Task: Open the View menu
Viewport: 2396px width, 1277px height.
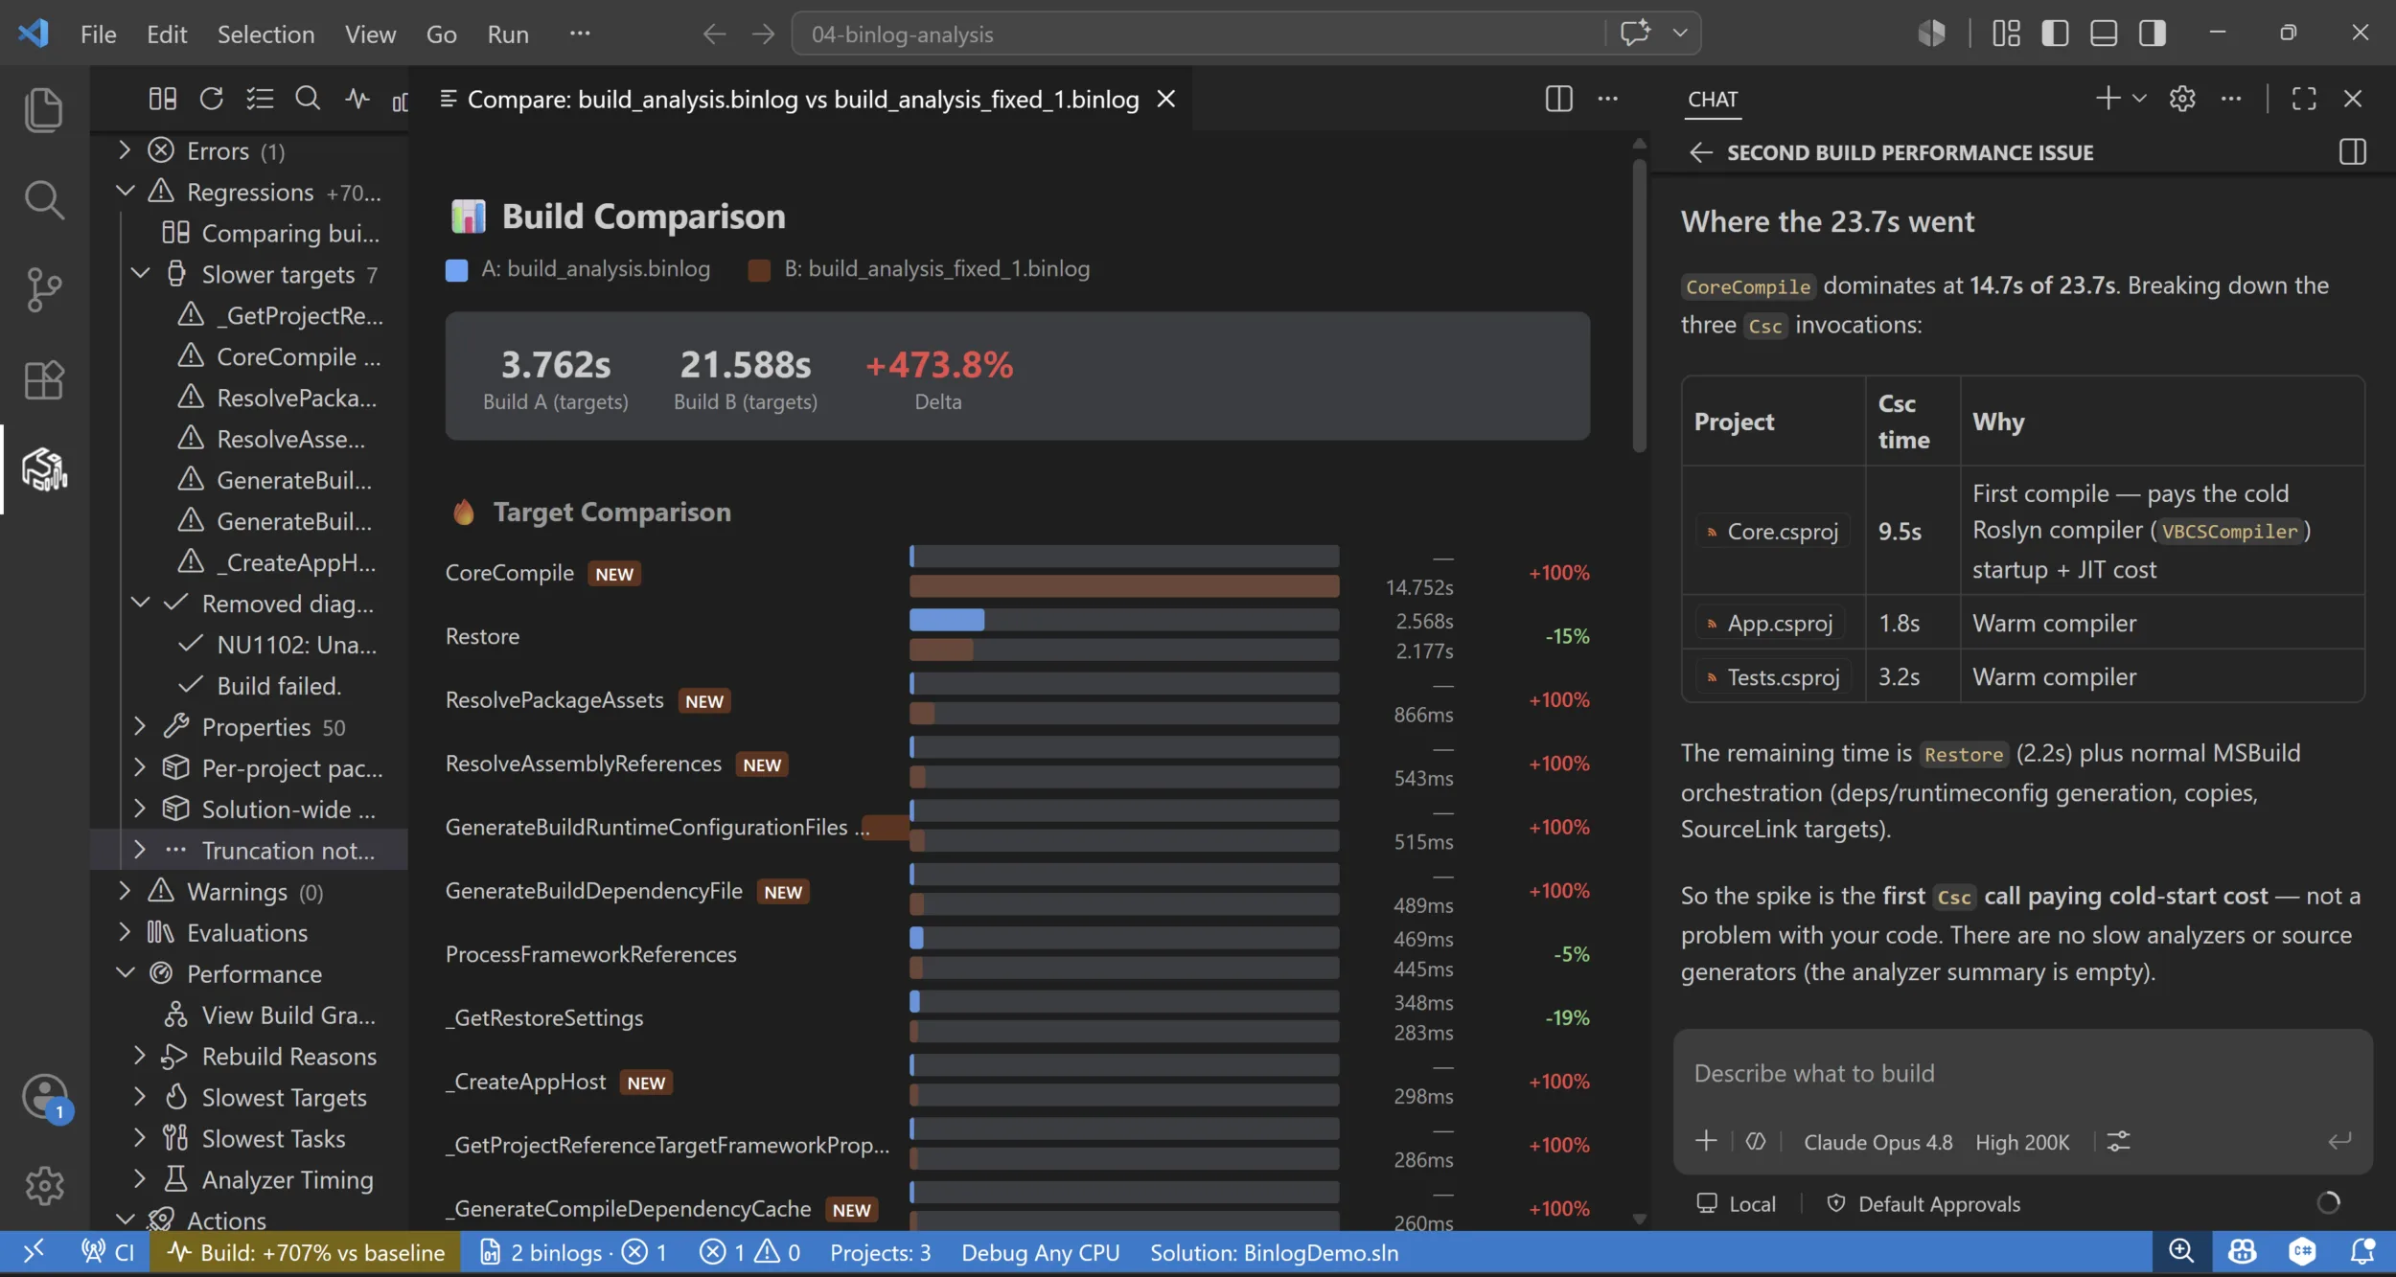Action: [x=370, y=34]
